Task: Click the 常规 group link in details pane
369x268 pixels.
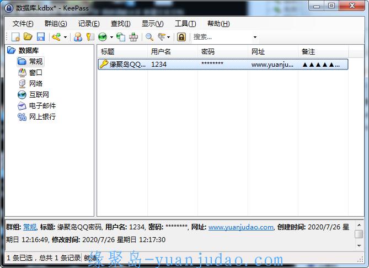Action: point(29,227)
